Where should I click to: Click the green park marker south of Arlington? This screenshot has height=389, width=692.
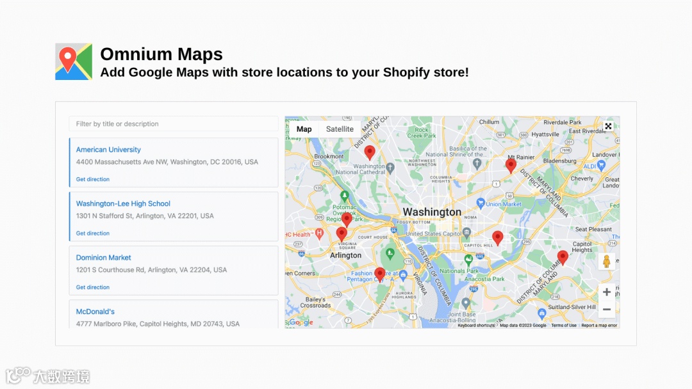click(x=390, y=253)
